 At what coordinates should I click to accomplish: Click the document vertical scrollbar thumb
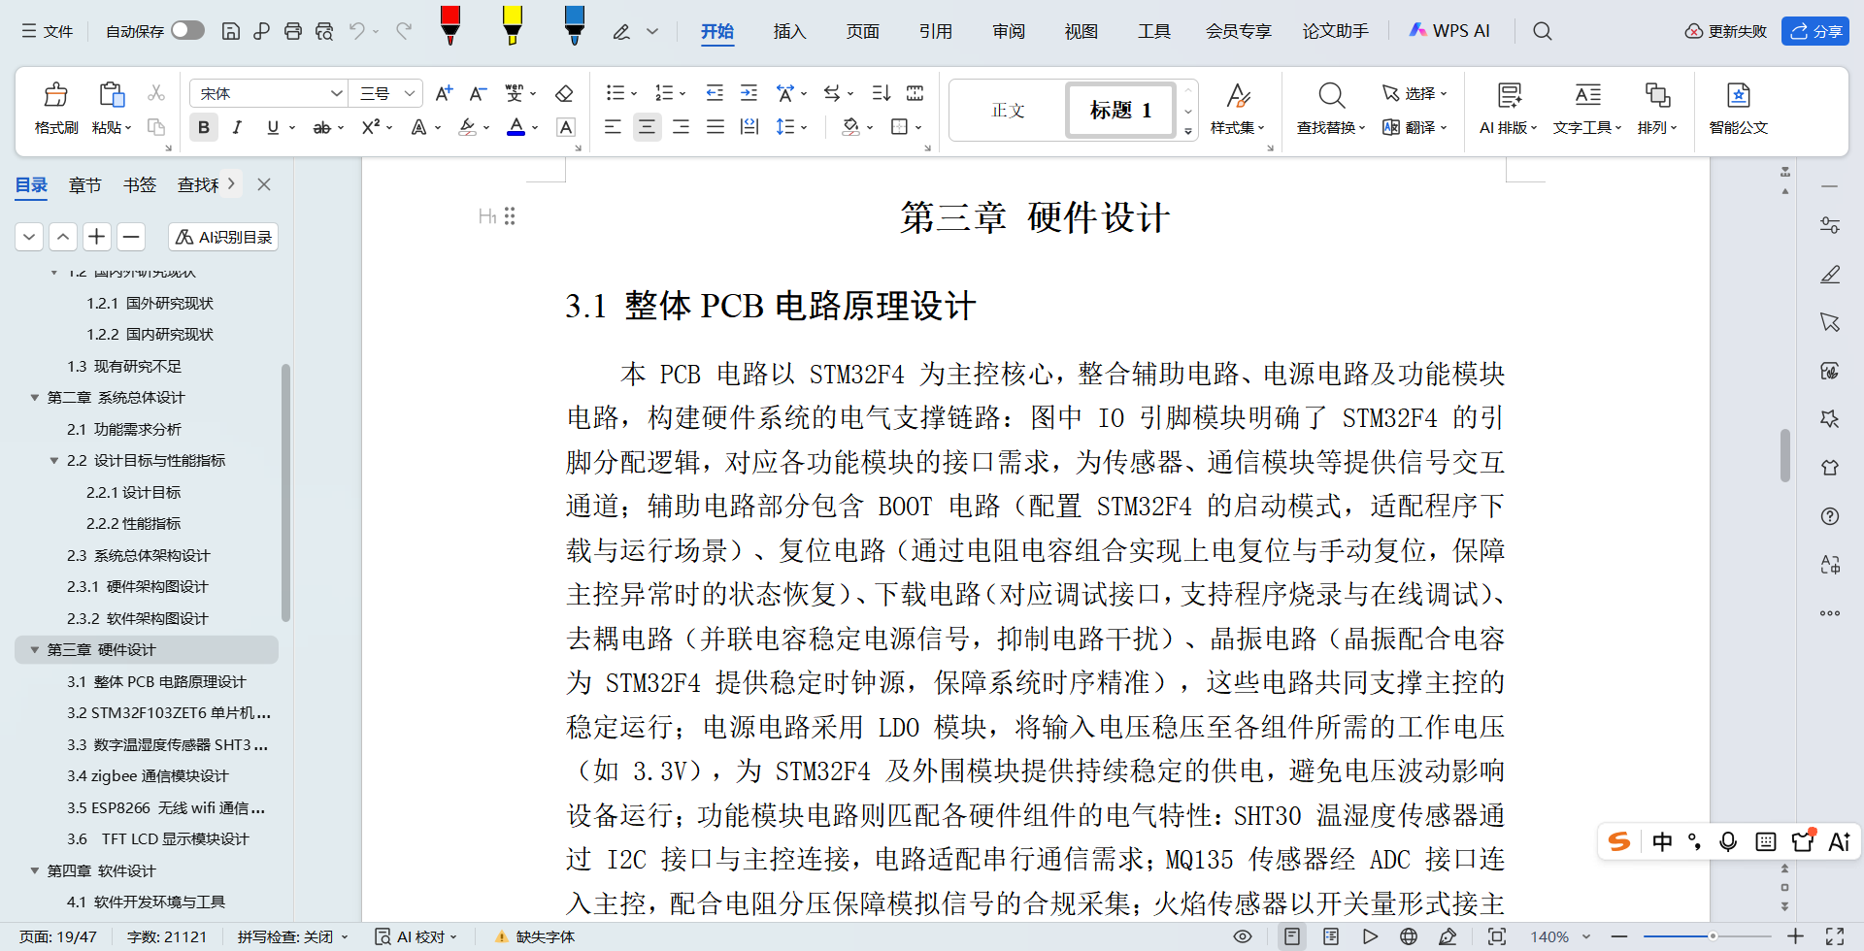tap(1784, 455)
